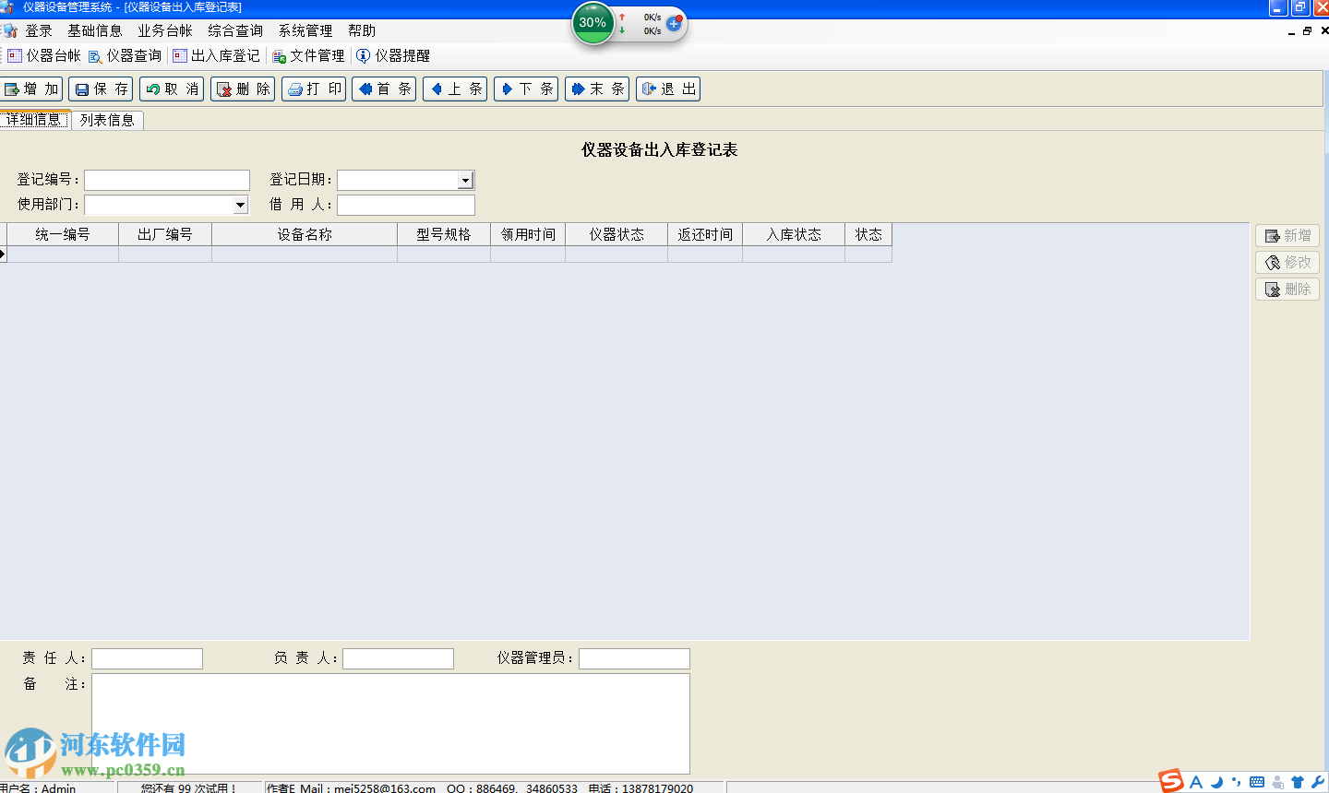Open the 仪器查询 toolbar shortcut
1329x793 pixels.
(125, 56)
